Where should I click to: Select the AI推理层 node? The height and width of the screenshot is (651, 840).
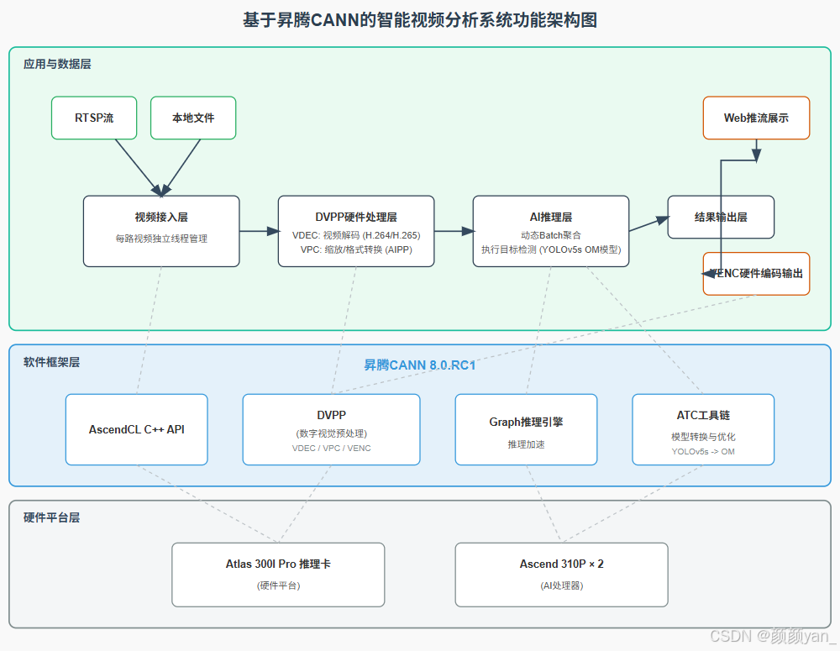551,231
